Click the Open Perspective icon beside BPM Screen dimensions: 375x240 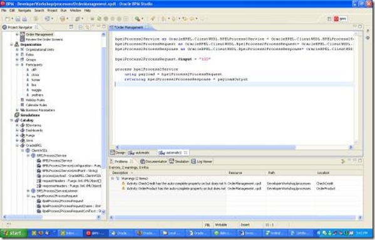click(x=329, y=19)
